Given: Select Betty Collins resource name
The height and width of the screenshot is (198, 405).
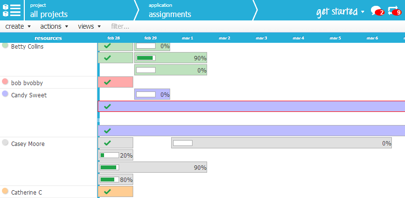Looking at the screenshot, I should pyautogui.click(x=27, y=47).
